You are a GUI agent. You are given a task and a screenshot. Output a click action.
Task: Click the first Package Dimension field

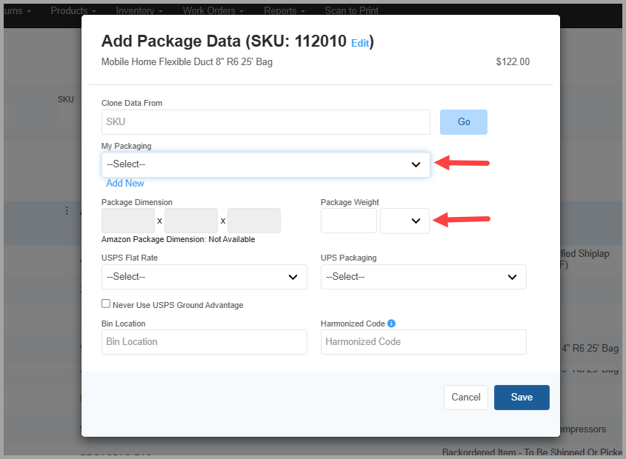(128, 221)
